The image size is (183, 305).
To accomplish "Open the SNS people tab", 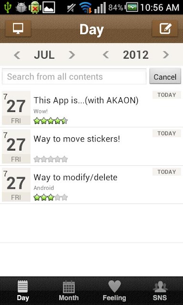I will point(160,291).
